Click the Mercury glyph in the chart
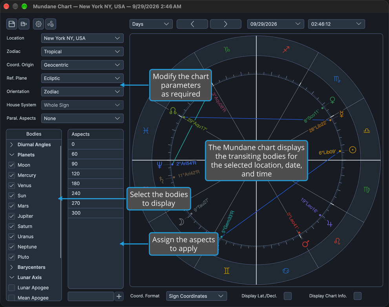 342,114
